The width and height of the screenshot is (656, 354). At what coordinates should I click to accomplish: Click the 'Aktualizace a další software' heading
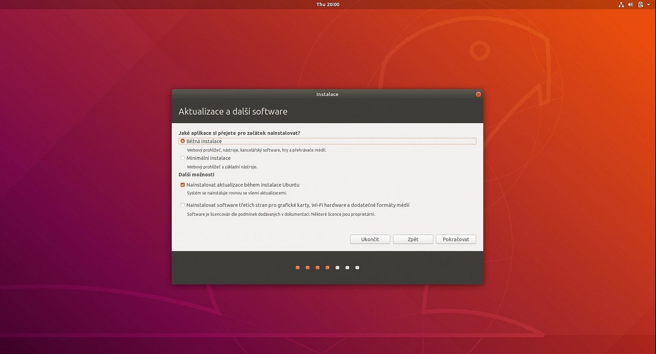pos(233,112)
